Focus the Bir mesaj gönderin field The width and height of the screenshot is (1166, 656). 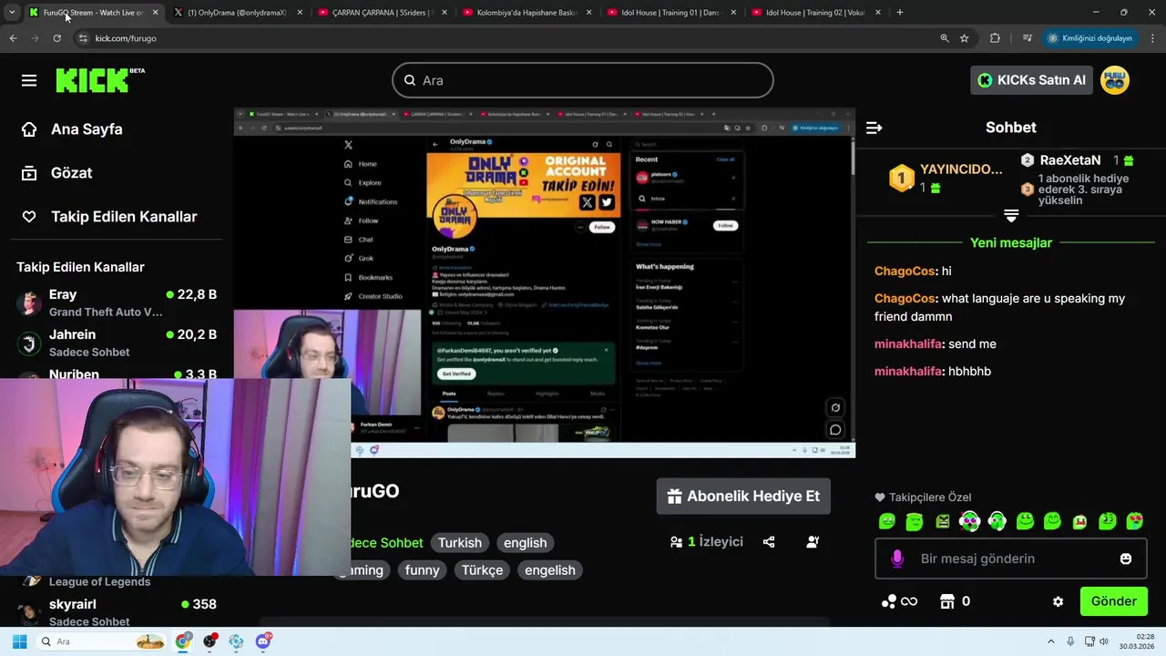coord(1011,559)
